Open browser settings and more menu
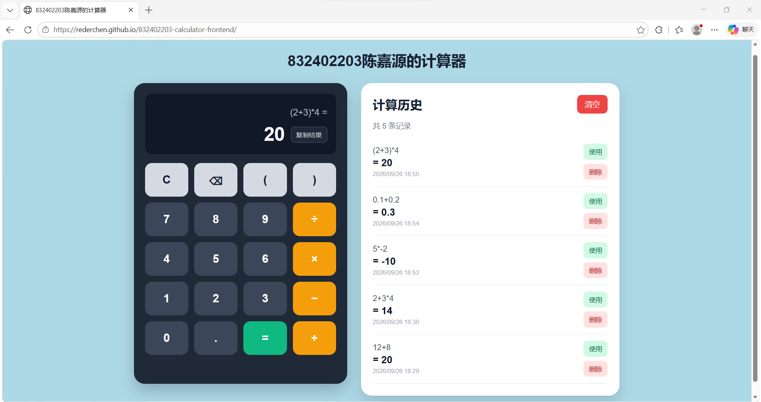Viewport: 761px width, 402px height. 714,30
